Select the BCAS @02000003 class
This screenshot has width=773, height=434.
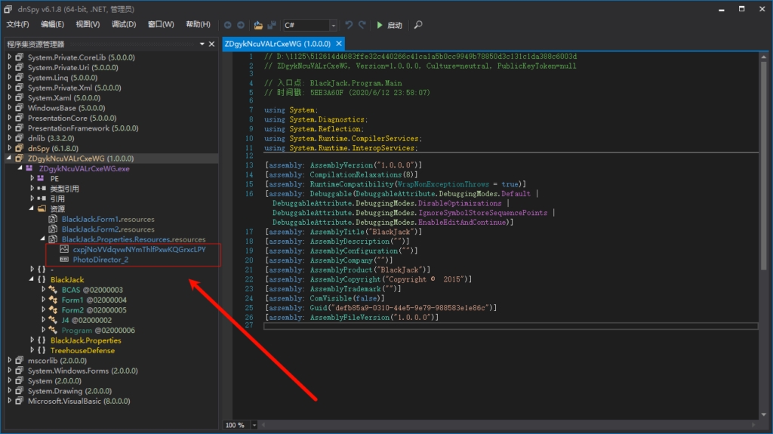pos(92,290)
